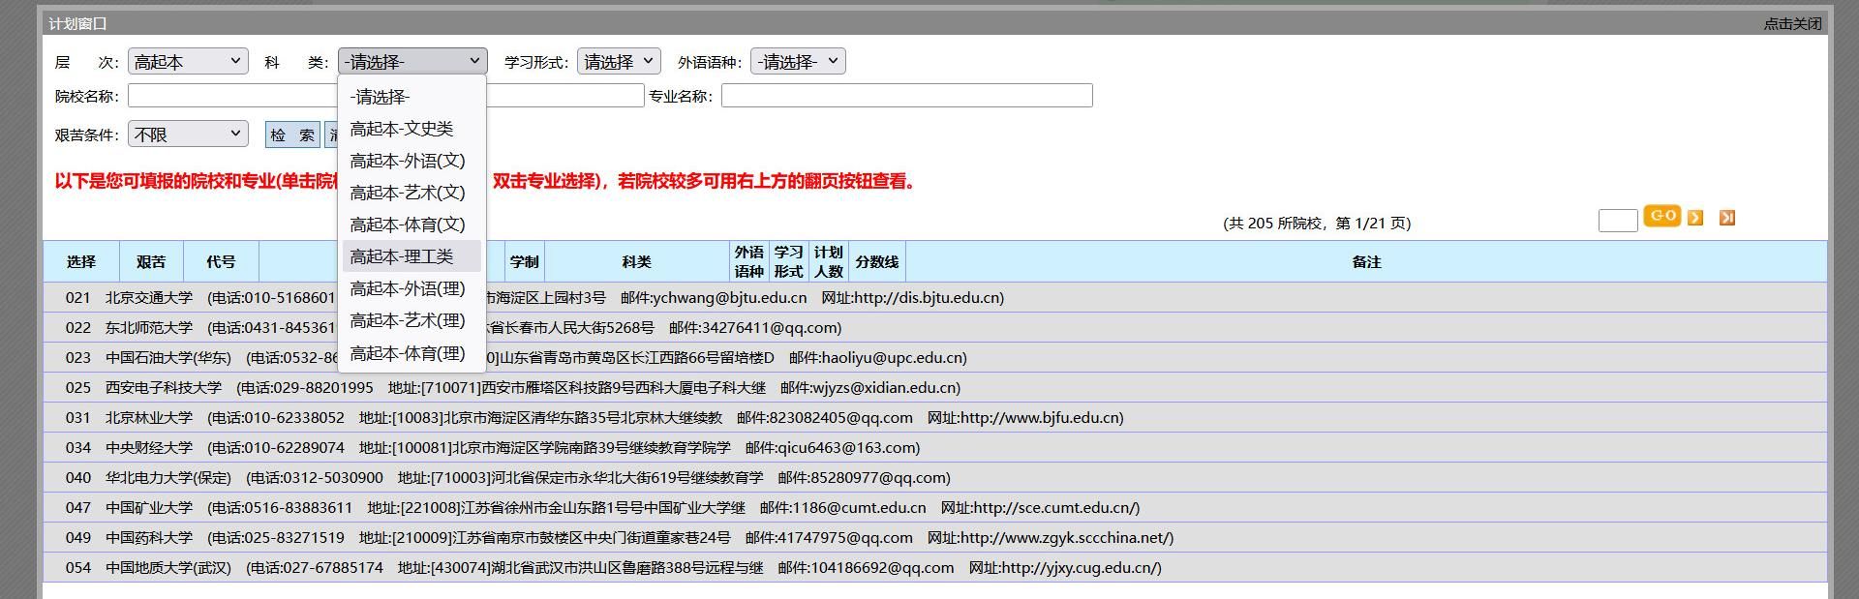The height and width of the screenshot is (599, 1859).
Task: Click the page number input box
Action: tap(1617, 221)
